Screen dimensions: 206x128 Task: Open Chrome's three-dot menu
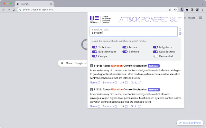click(x=202, y=10)
